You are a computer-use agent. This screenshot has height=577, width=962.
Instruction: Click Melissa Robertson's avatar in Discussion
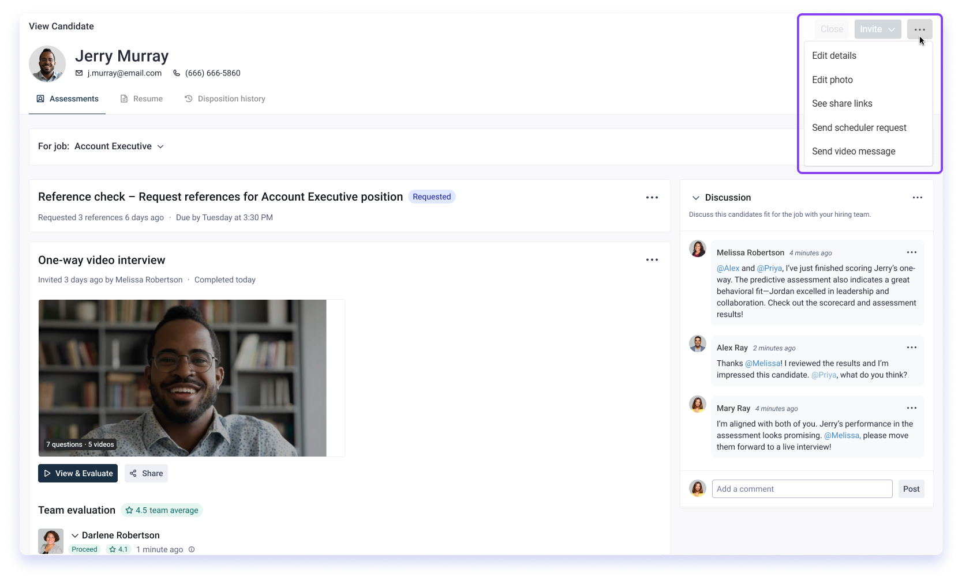698,249
